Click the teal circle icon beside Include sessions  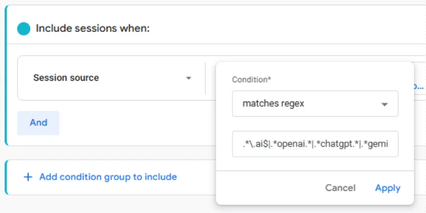click(x=24, y=29)
